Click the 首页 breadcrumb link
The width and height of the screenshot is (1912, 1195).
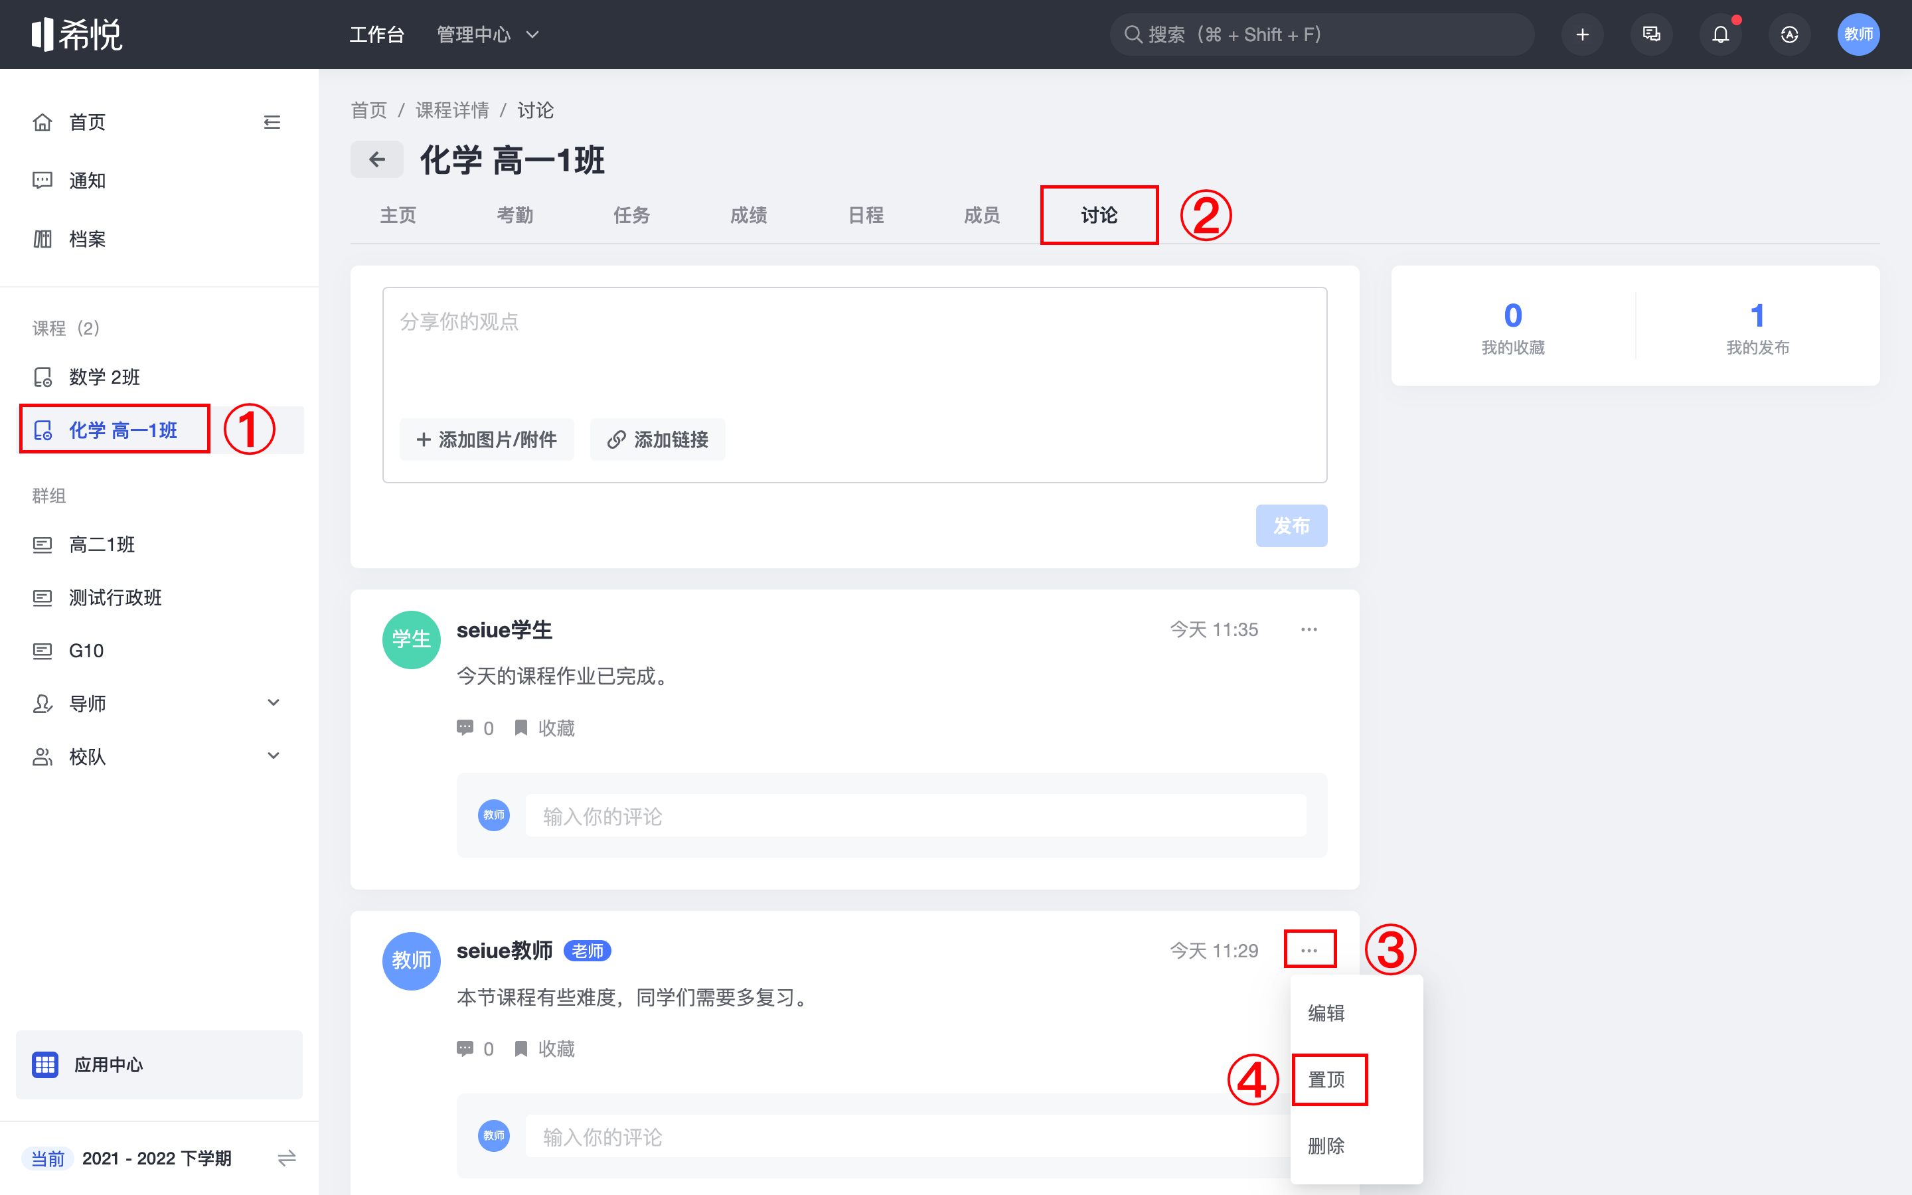[369, 111]
